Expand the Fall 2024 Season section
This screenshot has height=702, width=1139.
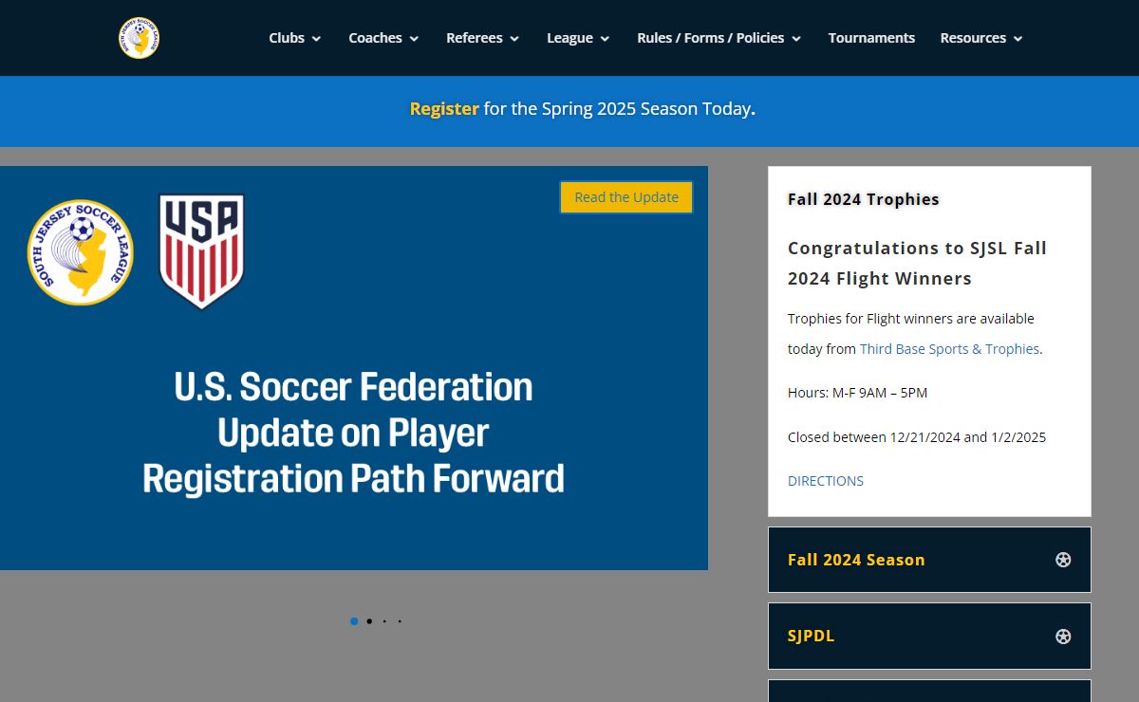click(929, 560)
